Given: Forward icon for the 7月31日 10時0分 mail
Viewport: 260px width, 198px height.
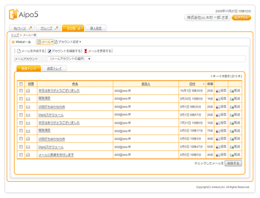Looking at the screenshot, I should tap(232, 123).
